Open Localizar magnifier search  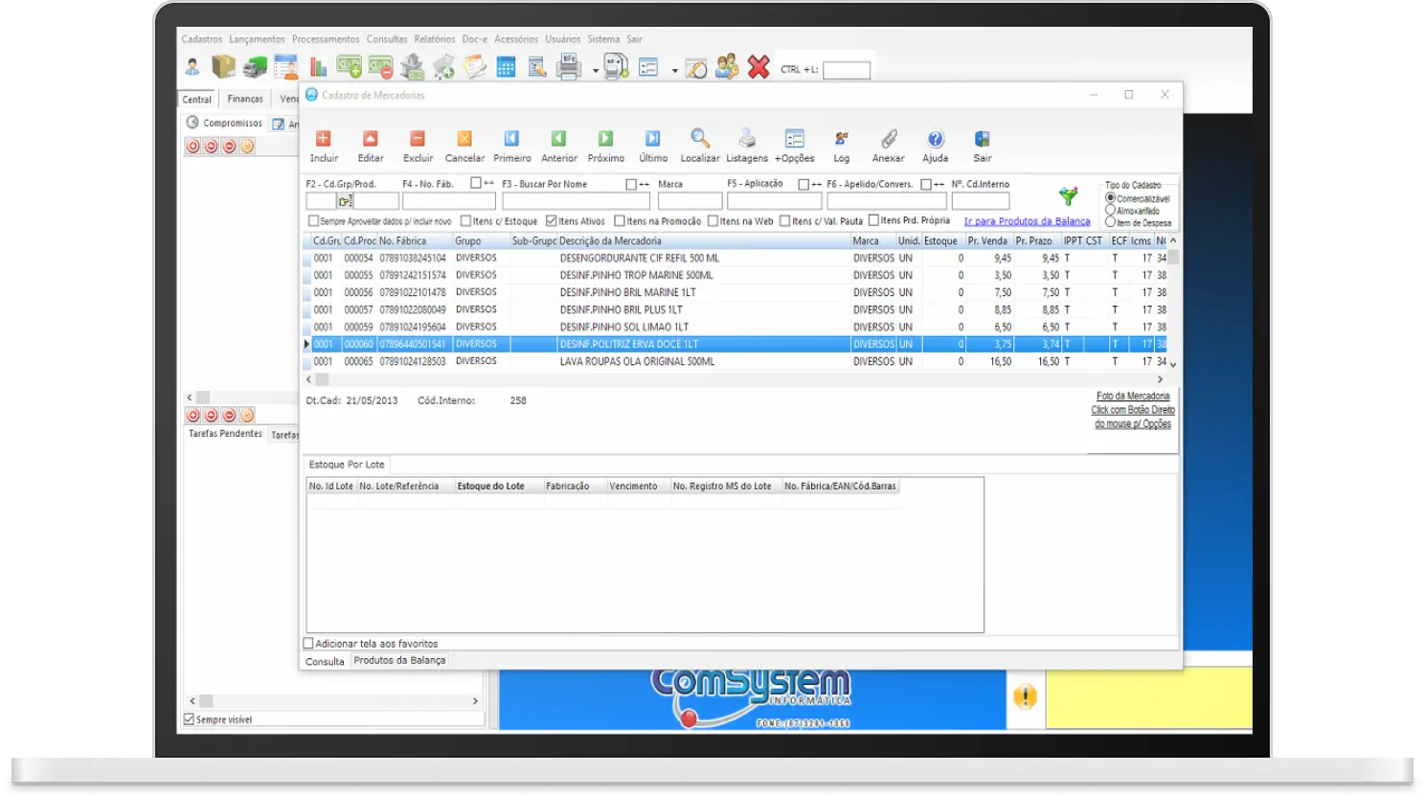(x=700, y=139)
